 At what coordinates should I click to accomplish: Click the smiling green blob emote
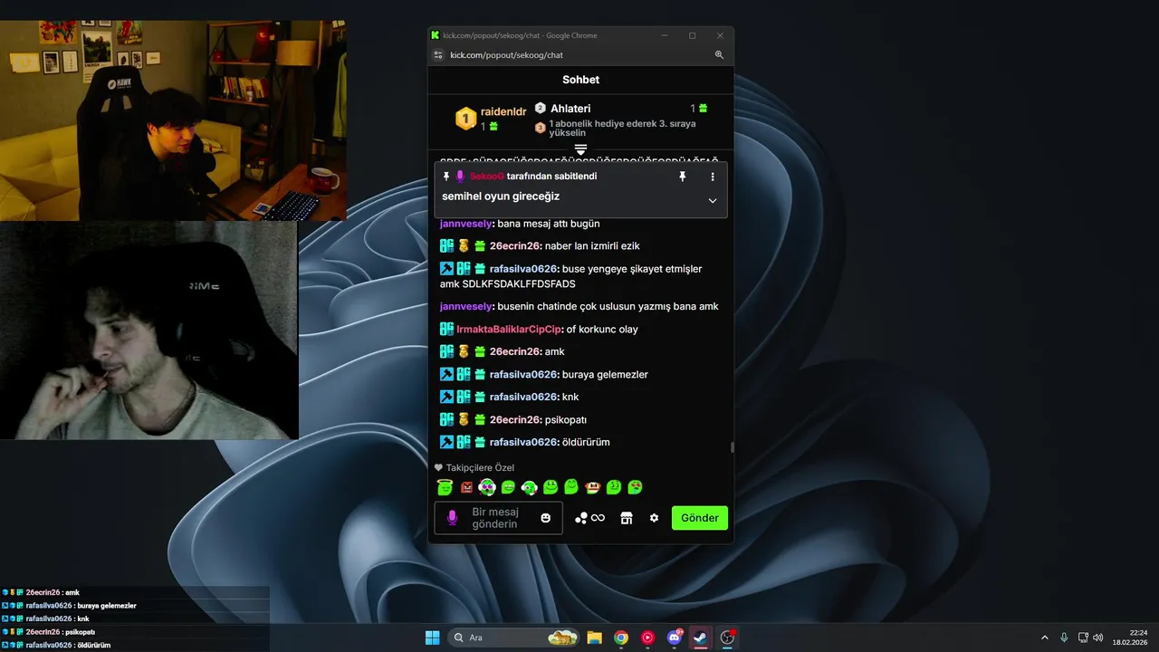coord(551,487)
